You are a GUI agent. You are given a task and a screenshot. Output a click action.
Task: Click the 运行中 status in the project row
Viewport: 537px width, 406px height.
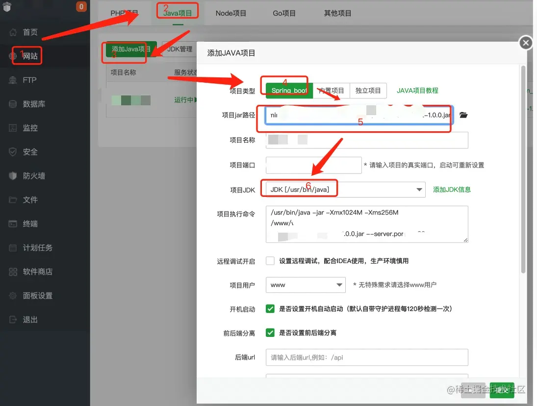point(185,100)
